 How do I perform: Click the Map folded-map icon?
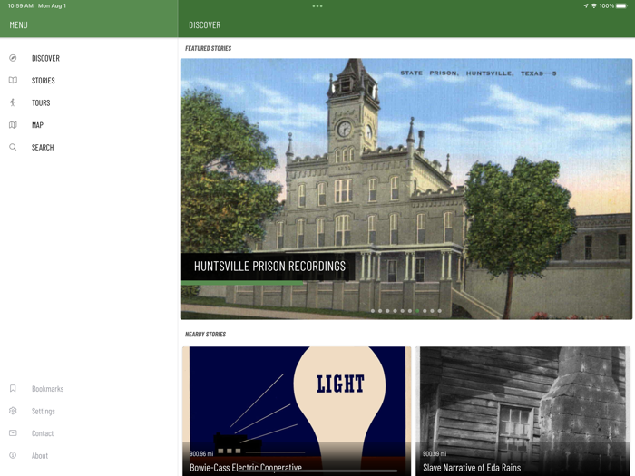tap(13, 125)
